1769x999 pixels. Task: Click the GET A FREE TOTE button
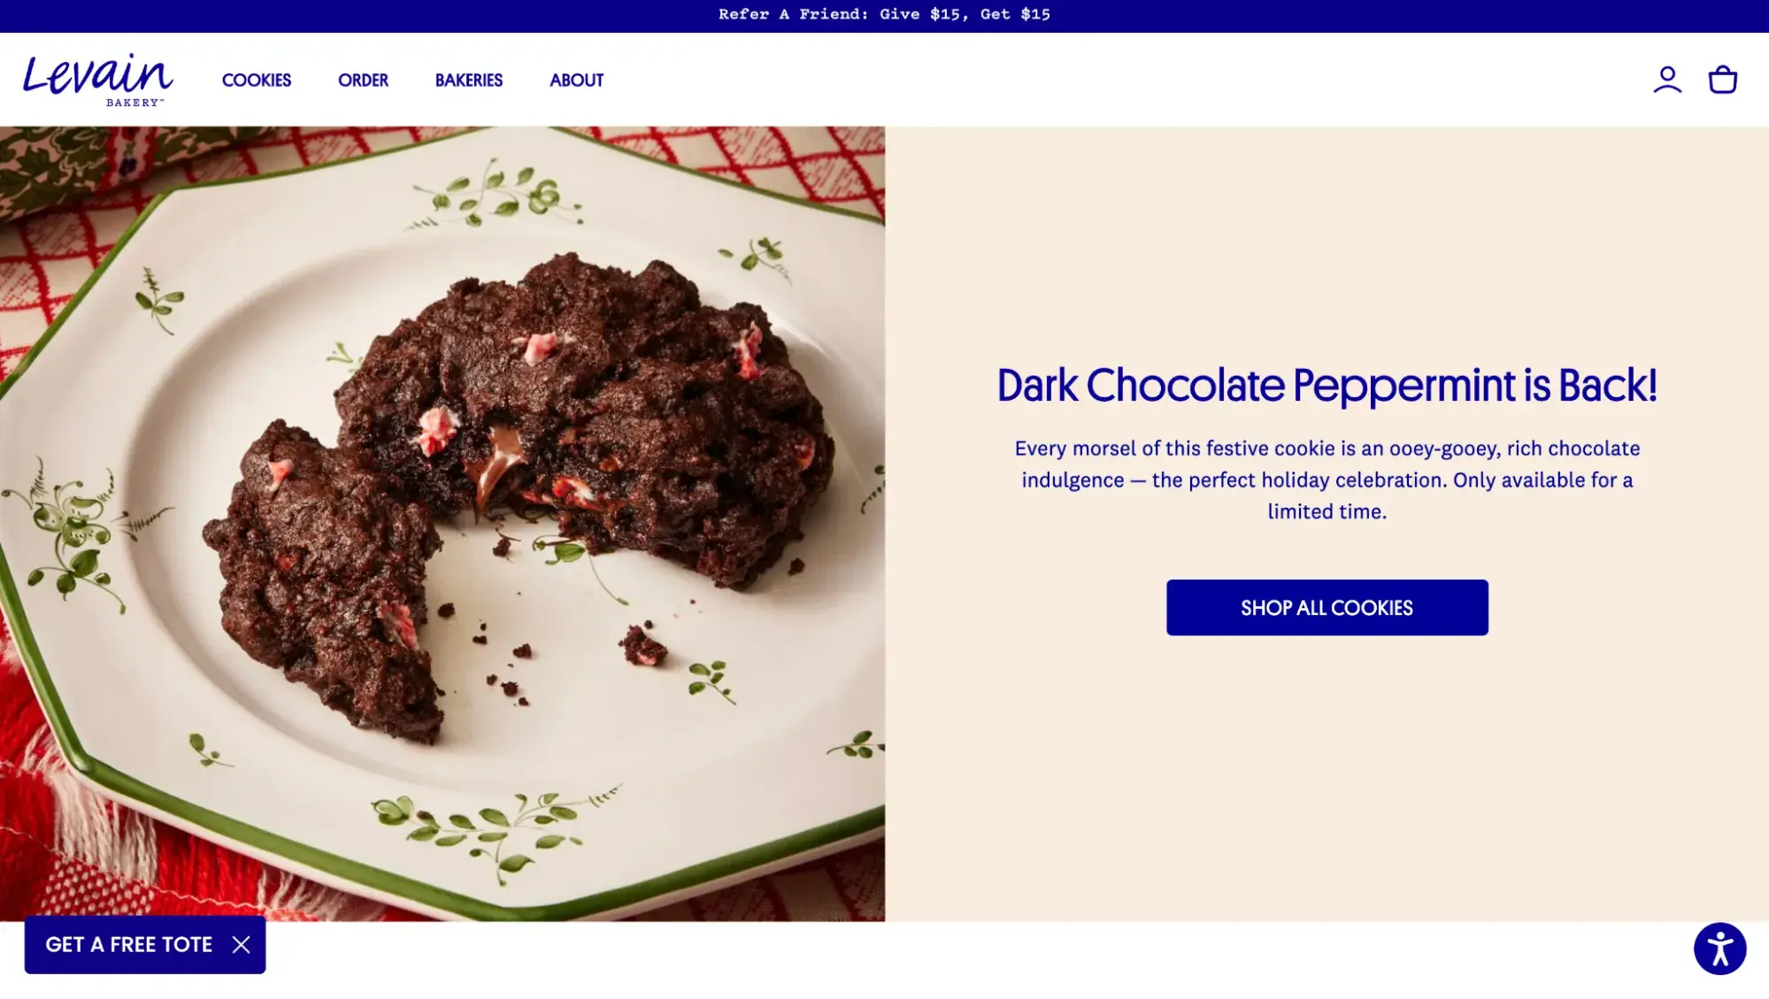click(x=129, y=945)
